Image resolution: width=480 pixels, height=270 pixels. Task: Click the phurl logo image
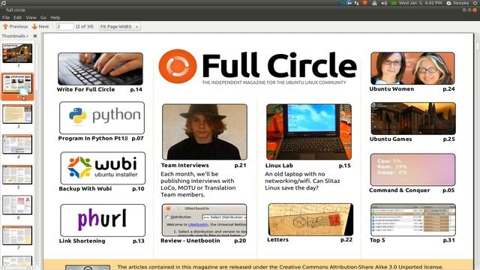(103, 220)
